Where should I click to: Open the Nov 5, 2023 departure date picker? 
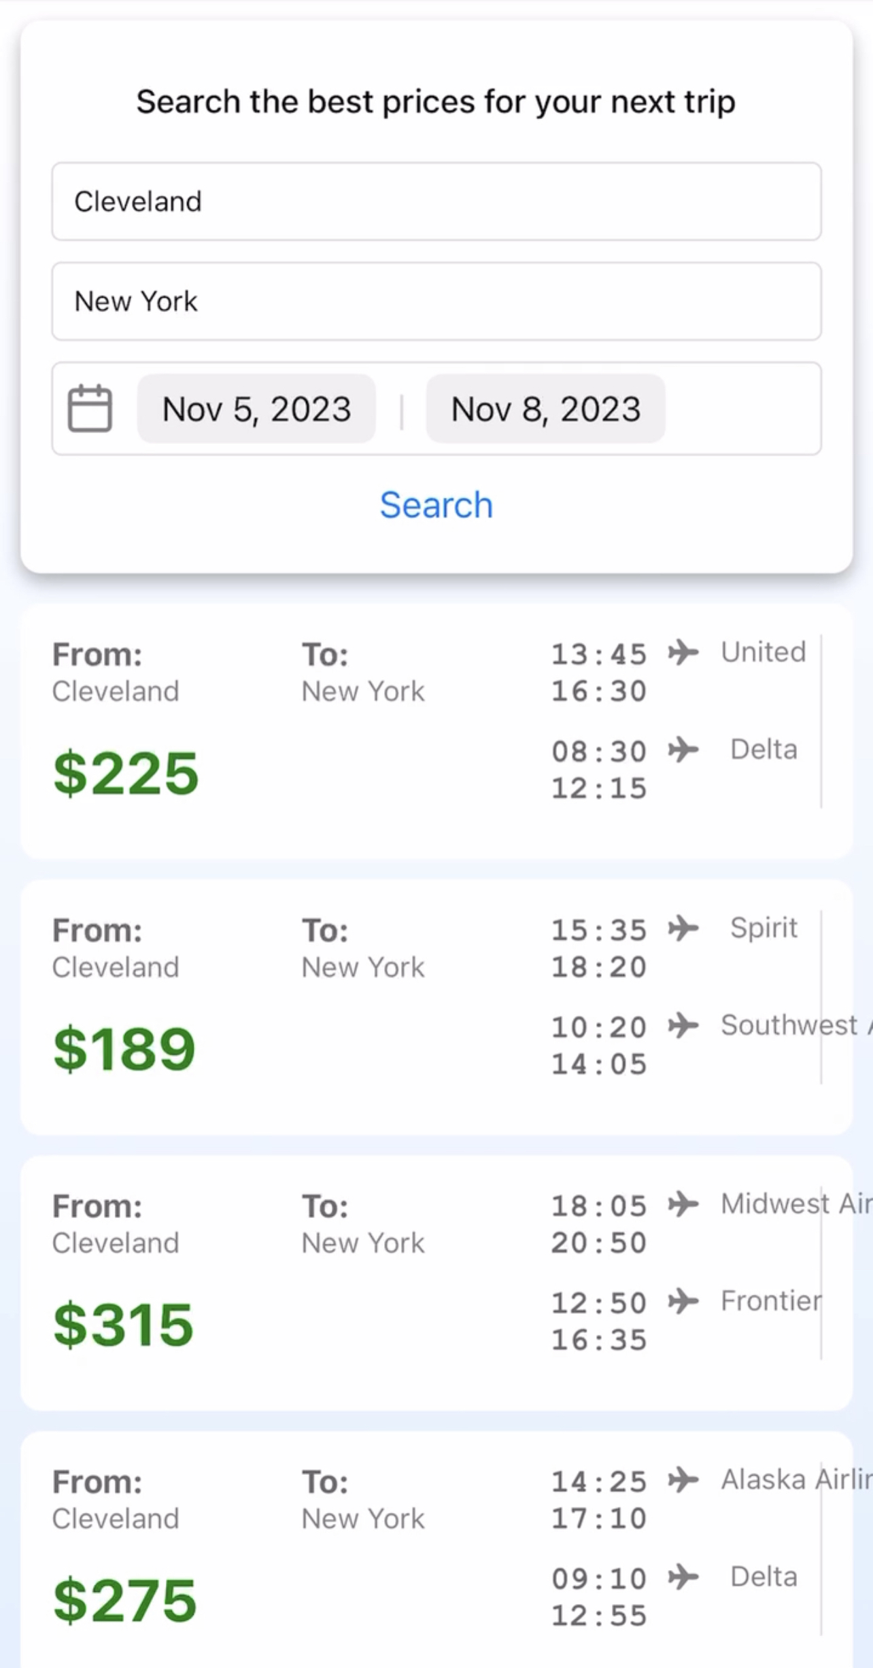point(256,409)
